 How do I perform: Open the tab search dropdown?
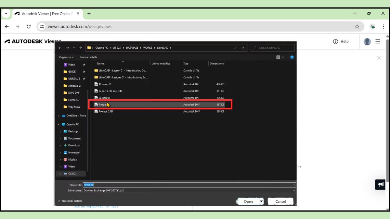coord(6,14)
